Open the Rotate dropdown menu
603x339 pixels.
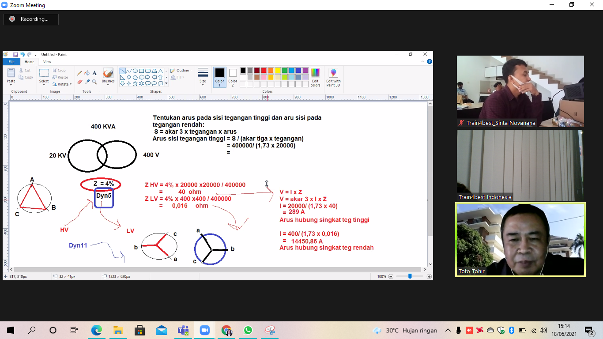coord(61,84)
